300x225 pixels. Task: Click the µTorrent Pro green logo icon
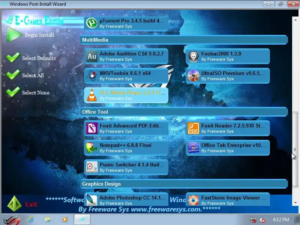[x=91, y=23]
